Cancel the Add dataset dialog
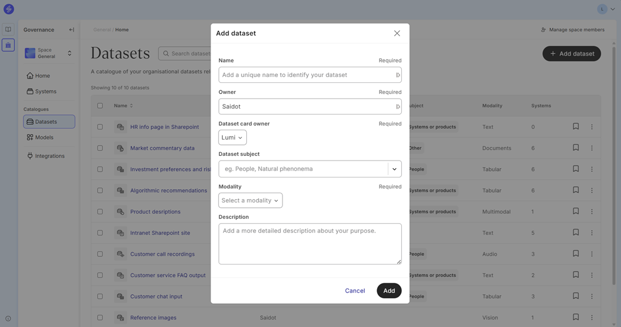This screenshot has height=327, width=621. [x=354, y=291]
